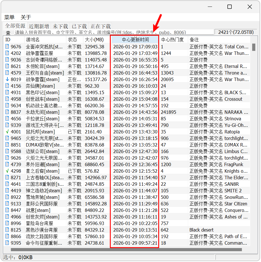The height and width of the screenshot is (262, 261).
Task: Switch to the 未下载 tab
Action: pos(60,26)
